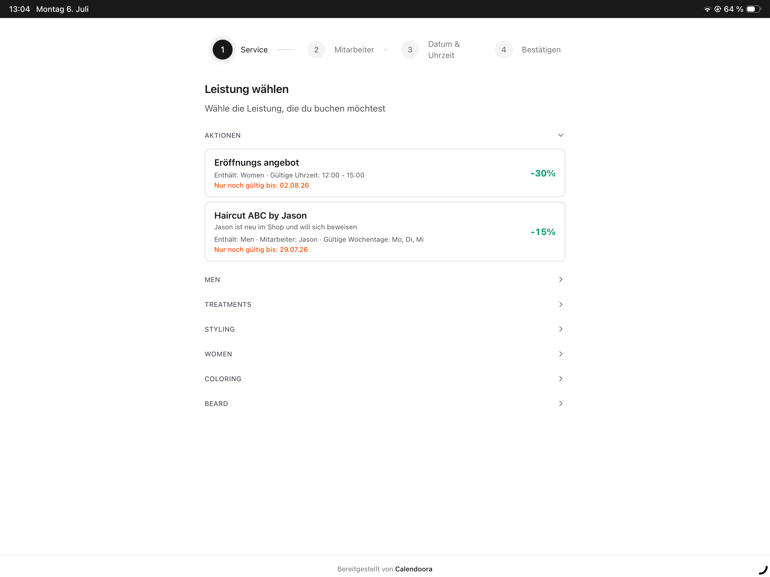Collapse the AKTIONEN section chevron
770x577 pixels.
coord(560,136)
